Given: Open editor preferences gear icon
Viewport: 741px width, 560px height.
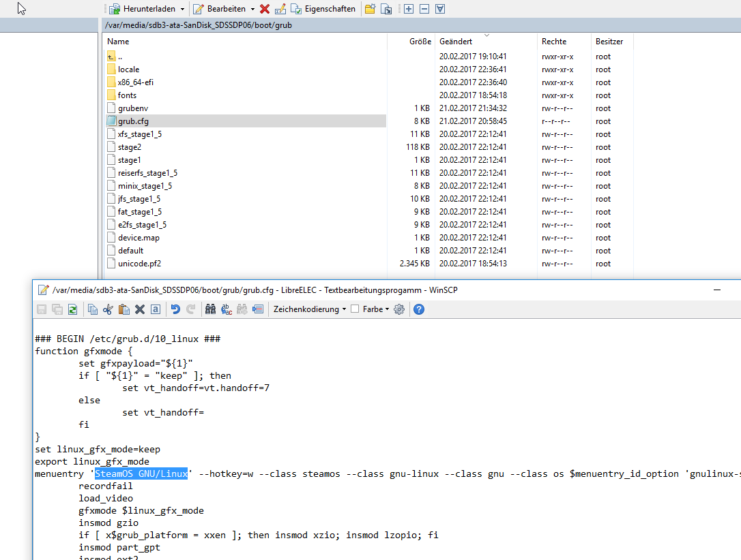Looking at the screenshot, I should (399, 309).
